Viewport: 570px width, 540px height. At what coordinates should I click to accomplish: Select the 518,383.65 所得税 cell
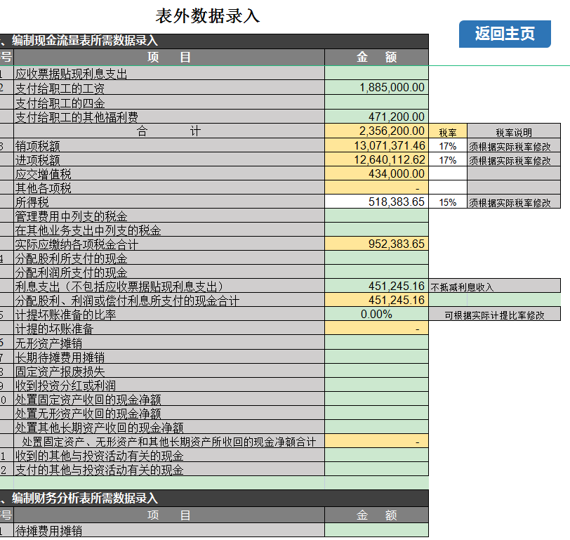tap(376, 202)
